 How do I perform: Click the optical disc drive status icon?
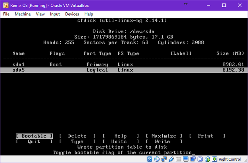pyautogui.click(x=157, y=159)
